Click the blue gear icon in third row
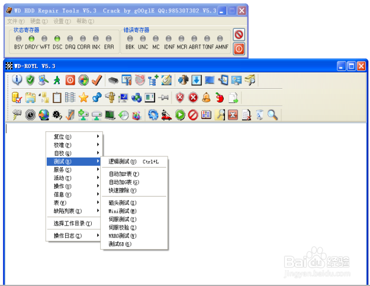 [153, 115]
